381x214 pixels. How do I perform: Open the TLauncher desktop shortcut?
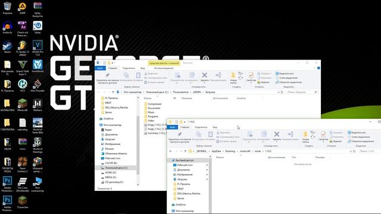click(x=23, y=202)
